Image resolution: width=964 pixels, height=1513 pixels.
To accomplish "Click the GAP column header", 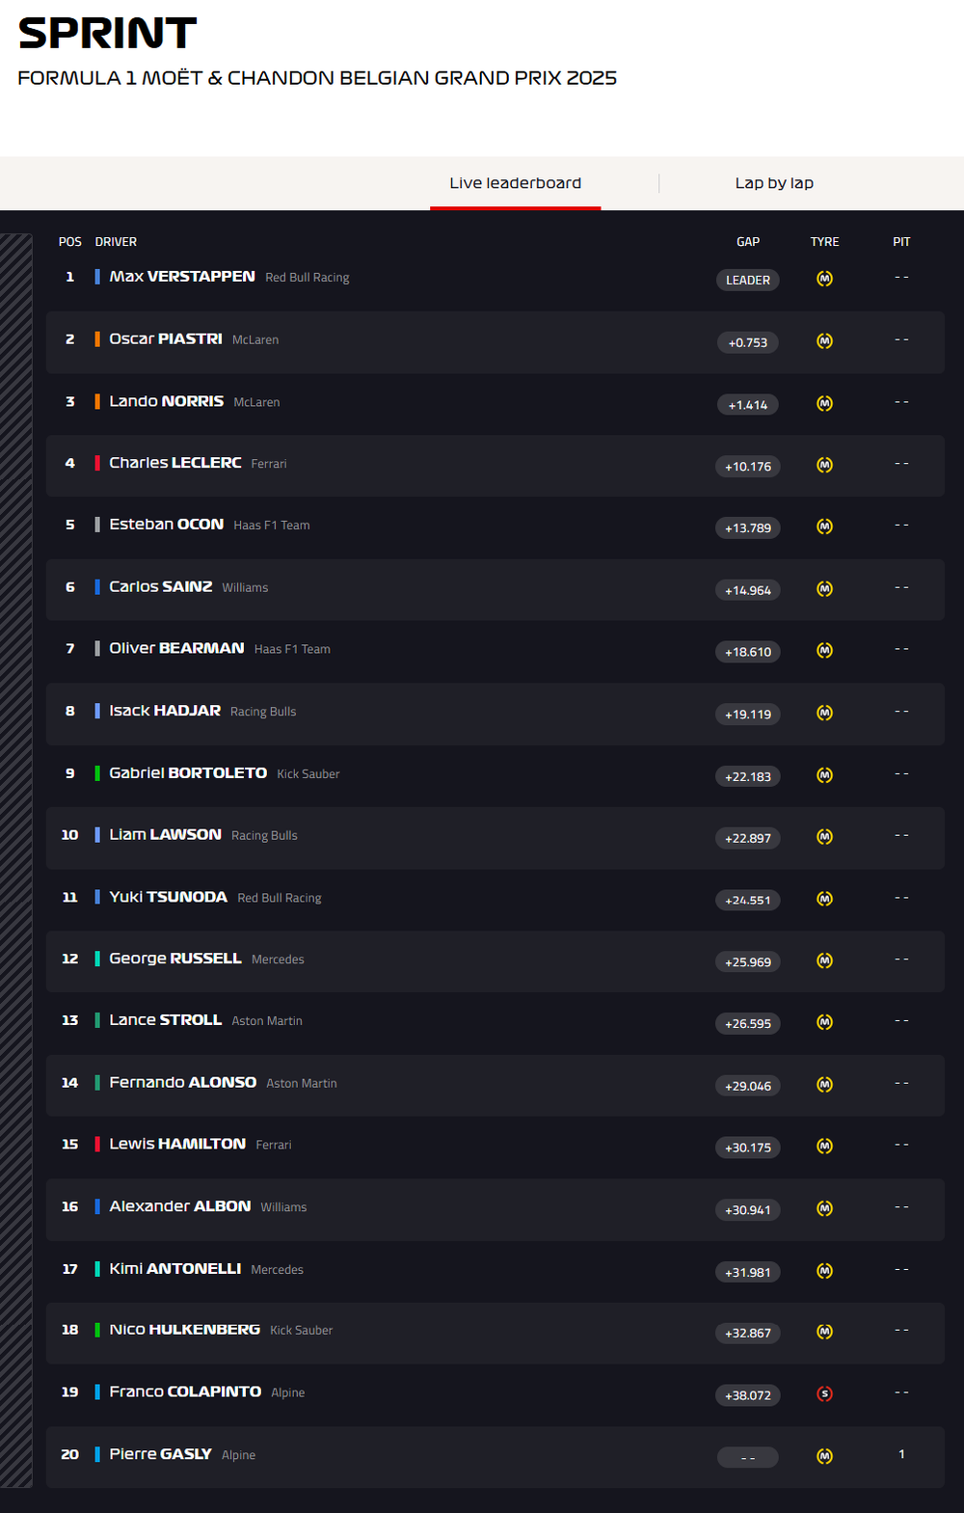I will click(x=748, y=242).
